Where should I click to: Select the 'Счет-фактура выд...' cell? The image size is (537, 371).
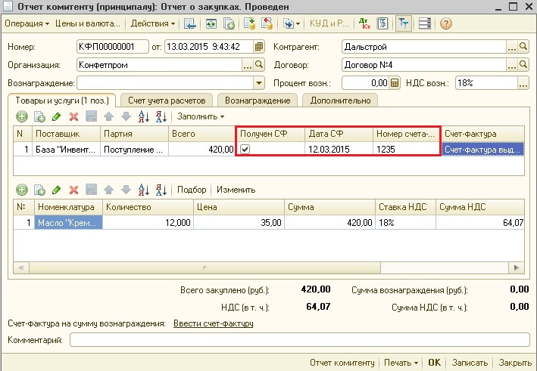483,150
